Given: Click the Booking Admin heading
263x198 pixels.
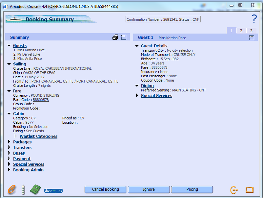Looking at the screenshot, I should pyautogui.click(x=28, y=170).
